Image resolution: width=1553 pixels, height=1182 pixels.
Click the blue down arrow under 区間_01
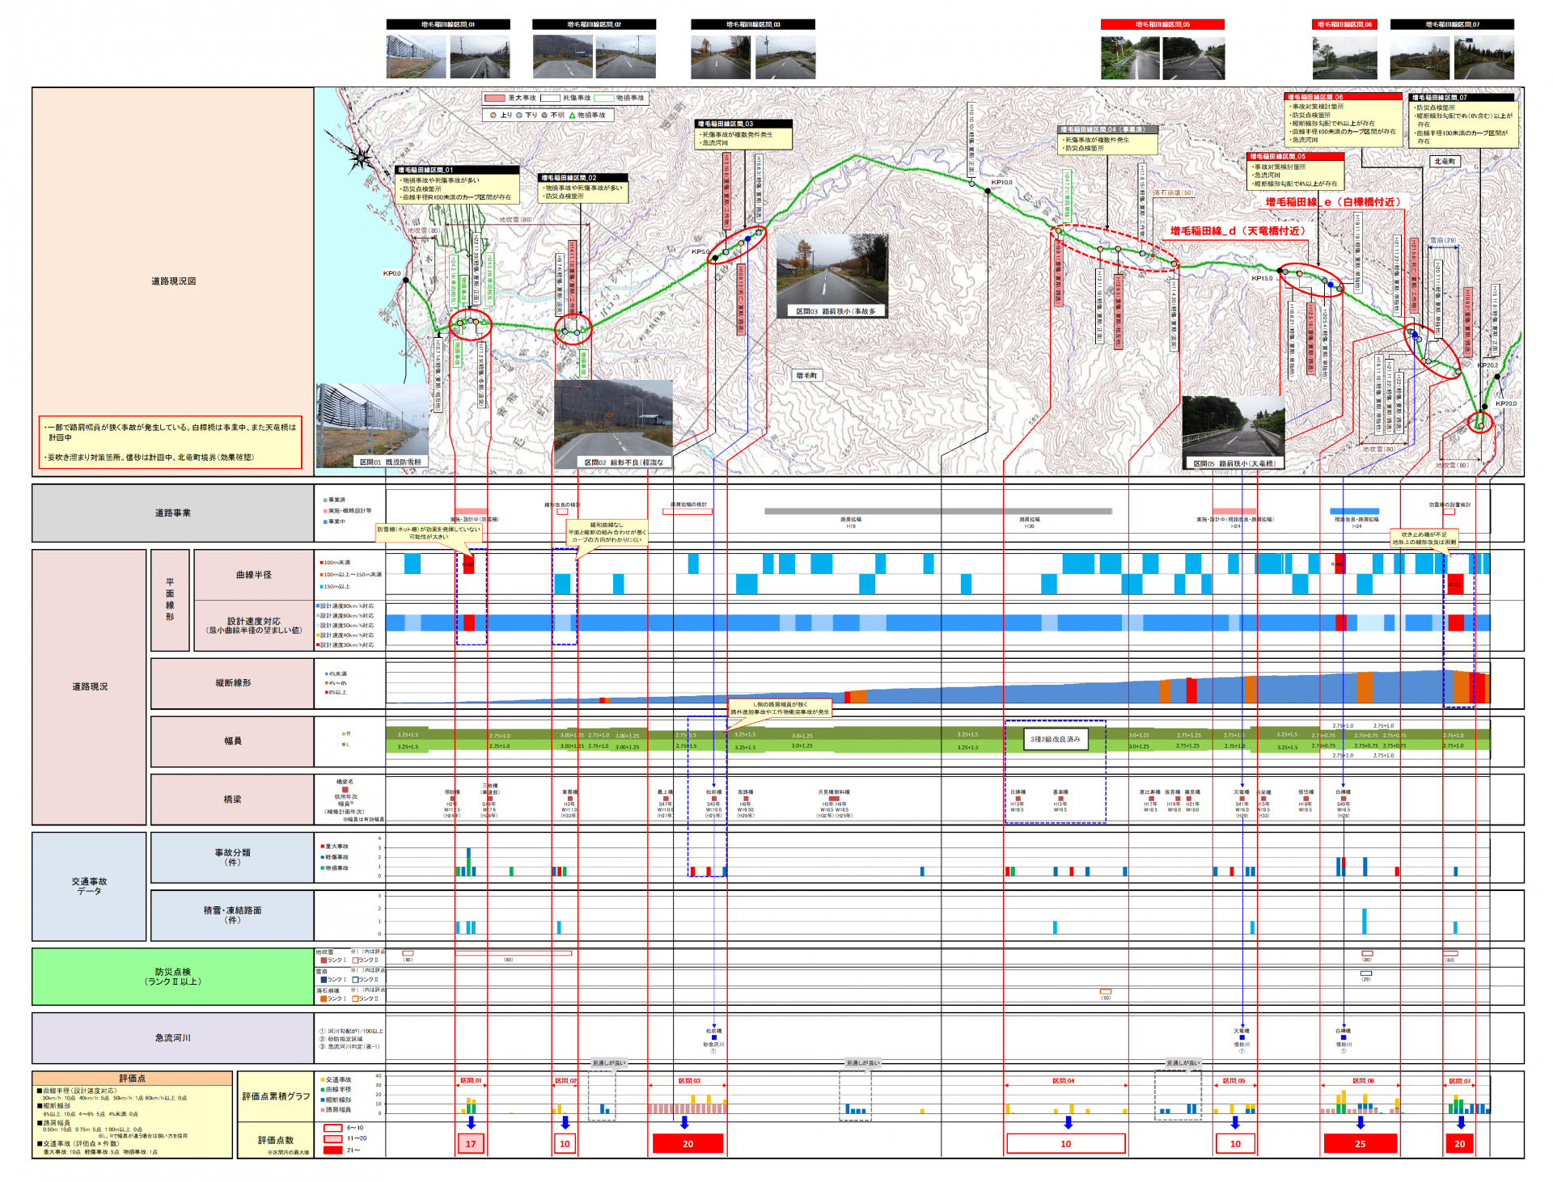click(472, 1123)
